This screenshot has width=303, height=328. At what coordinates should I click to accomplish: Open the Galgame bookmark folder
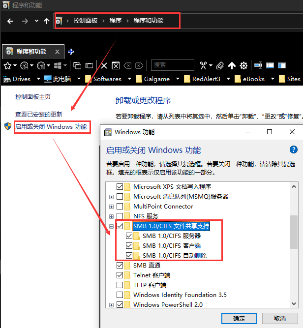click(153, 79)
